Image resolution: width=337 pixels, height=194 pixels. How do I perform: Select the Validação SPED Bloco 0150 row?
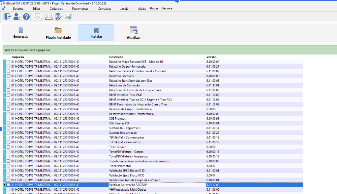(x=153, y=171)
